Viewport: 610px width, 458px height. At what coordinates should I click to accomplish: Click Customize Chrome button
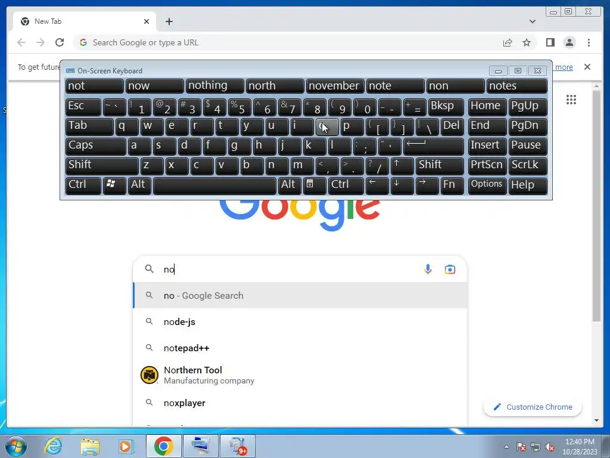click(533, 407)
